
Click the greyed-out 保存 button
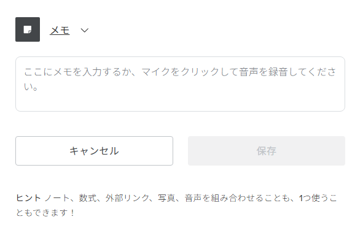(266, 151)
